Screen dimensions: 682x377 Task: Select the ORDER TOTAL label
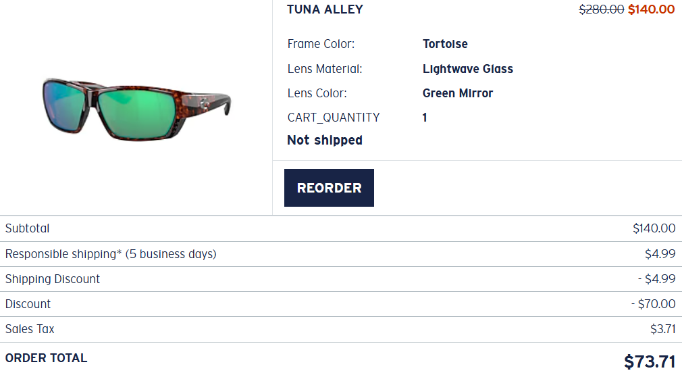coord(46,358)
